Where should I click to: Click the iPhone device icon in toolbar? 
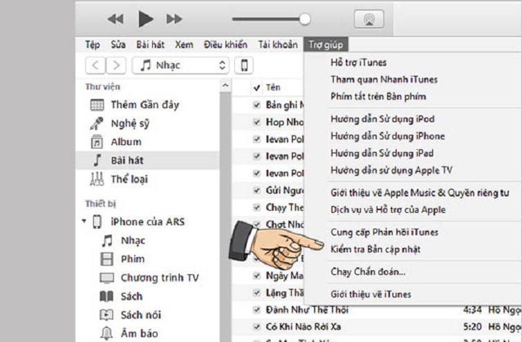coord(244,65)
